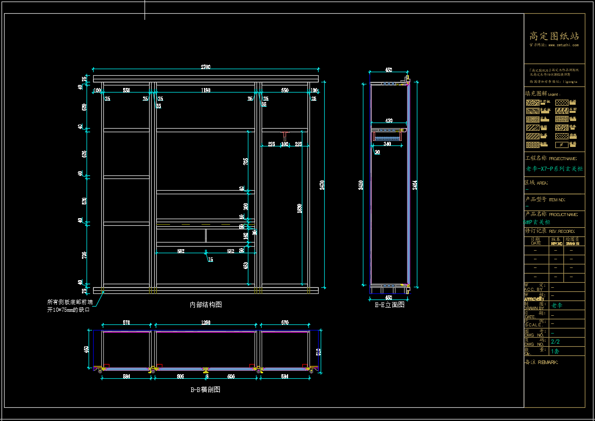The width and height of the screenshot is (595, 421).
Task: Pick the 1190 middle bay width dimension
Action: coord(206,91)
